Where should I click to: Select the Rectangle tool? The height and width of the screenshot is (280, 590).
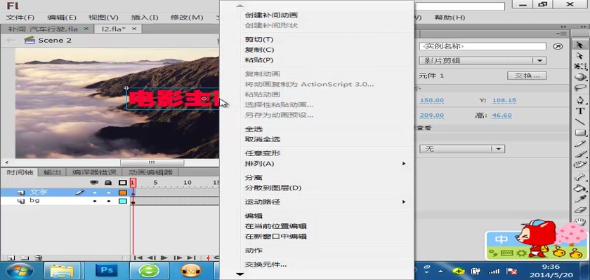(x=580, y=133)
